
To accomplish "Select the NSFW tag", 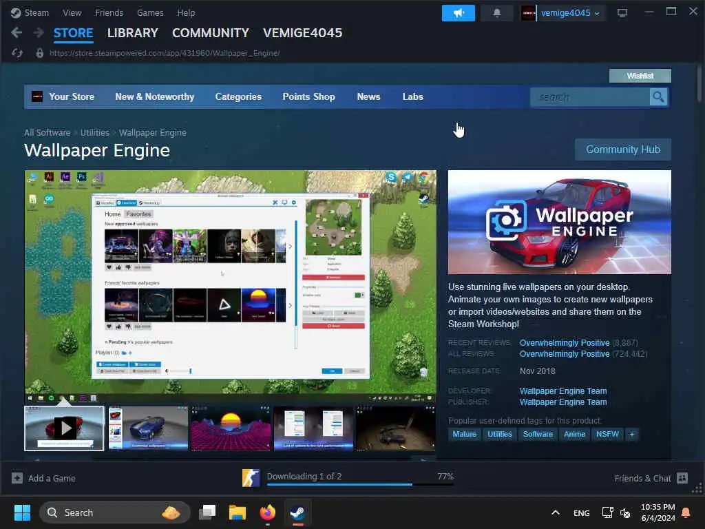I will click(607, 434).
